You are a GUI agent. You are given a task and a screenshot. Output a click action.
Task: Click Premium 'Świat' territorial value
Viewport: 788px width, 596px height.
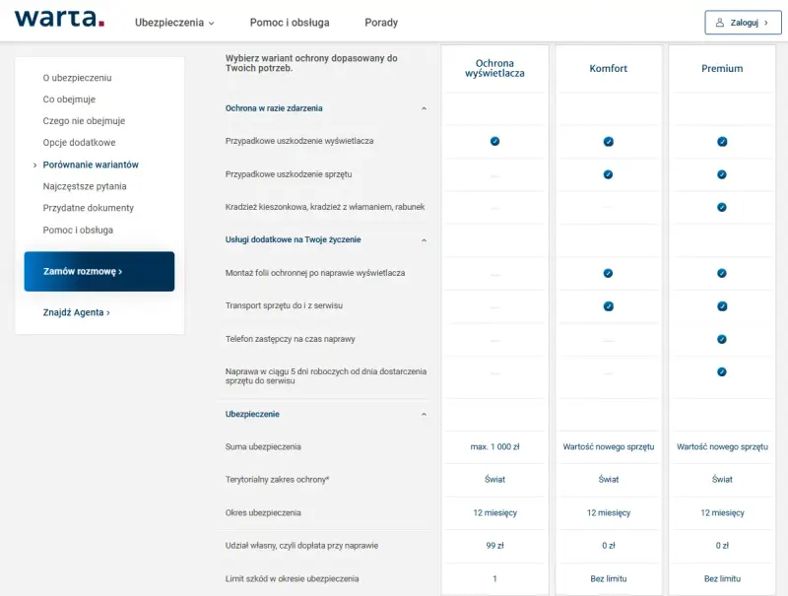(x=722, y=480)
